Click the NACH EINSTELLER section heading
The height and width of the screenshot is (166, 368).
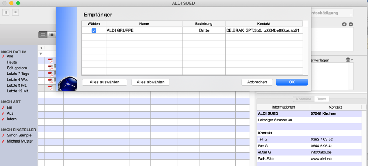pos(19,130)
